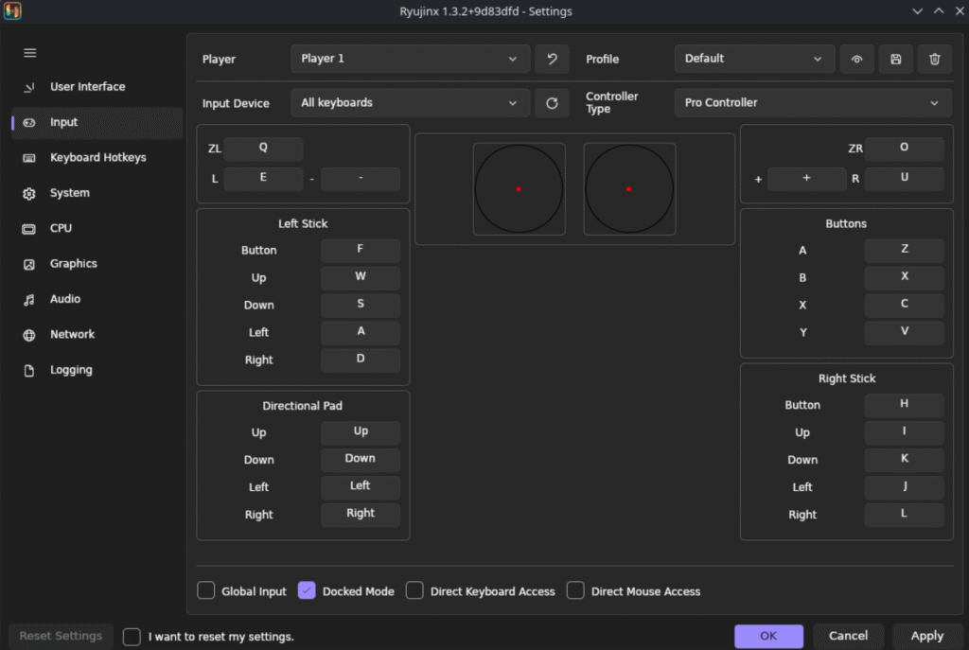969x650 pixels.
Task: Rebind Right Stick Button key H
Action: 904,405
